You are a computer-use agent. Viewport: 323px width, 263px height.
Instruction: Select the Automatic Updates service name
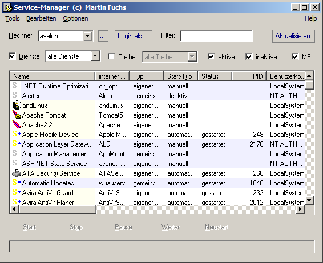[x=48, y=183]
